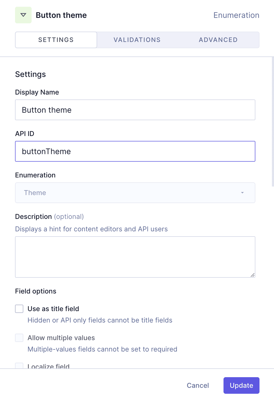Screen dimensions: 274x401
Task: Toggle the Localize field checkbox
Action: tap(19, 366)
